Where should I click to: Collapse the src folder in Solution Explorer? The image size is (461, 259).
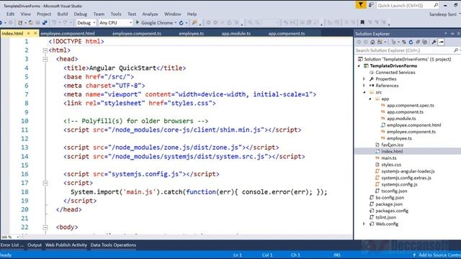point(364,92)
